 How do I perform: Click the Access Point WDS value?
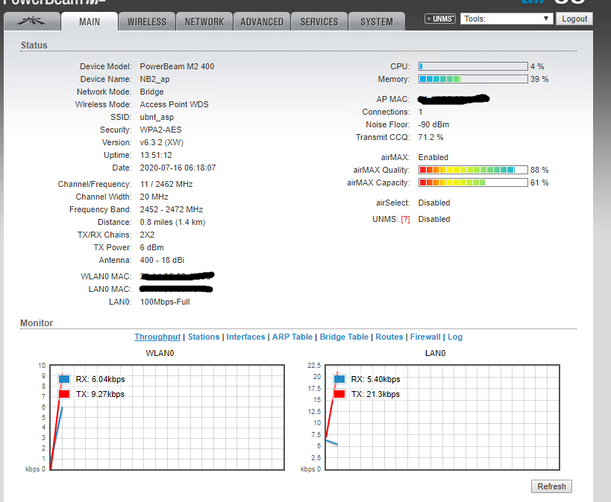coord(174,104)
